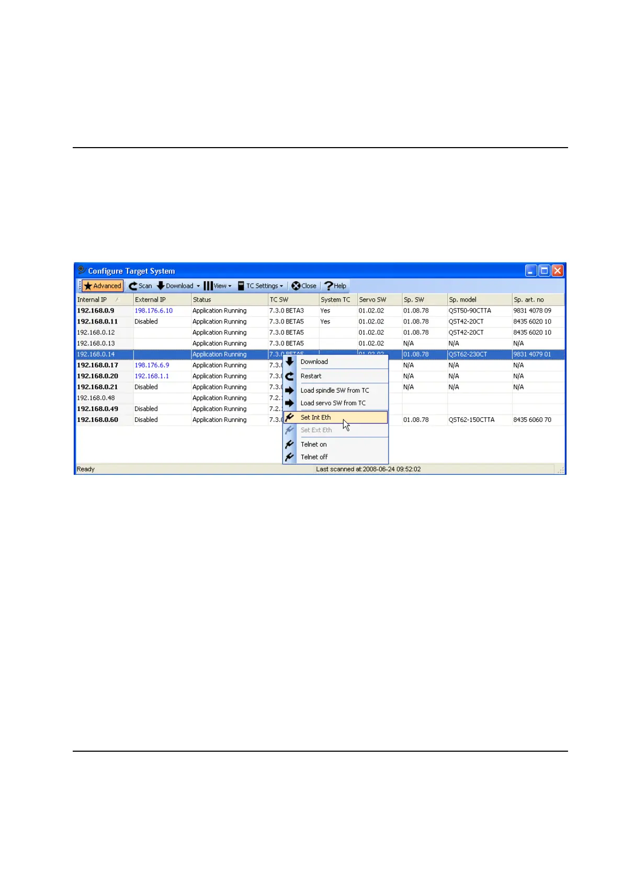The height and width of the screenshot is (881, 623).
Task: Sort by the Internal IP column header
Action: pos(104,300)
